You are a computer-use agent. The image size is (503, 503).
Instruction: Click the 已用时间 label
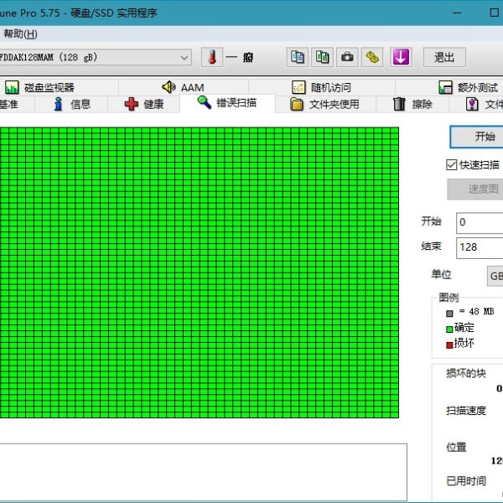[466, 481]
